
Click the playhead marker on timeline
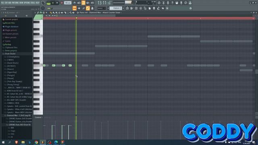(76, 18)
